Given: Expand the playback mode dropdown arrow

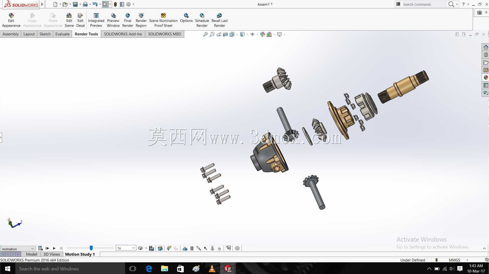Looking at the screenshot, I should coord(146,248).
